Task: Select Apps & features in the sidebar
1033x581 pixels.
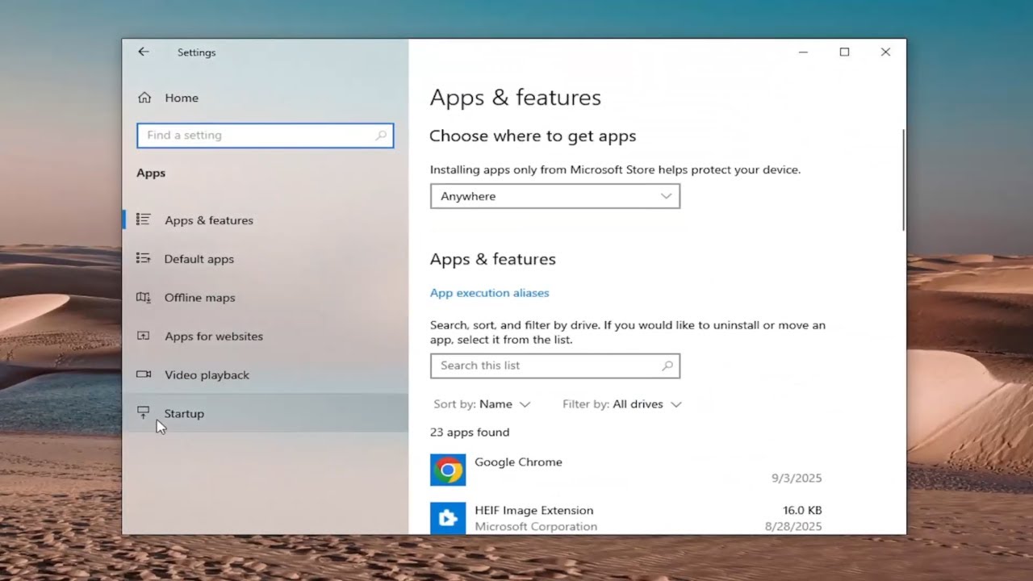Action: [x=266, y=220]
